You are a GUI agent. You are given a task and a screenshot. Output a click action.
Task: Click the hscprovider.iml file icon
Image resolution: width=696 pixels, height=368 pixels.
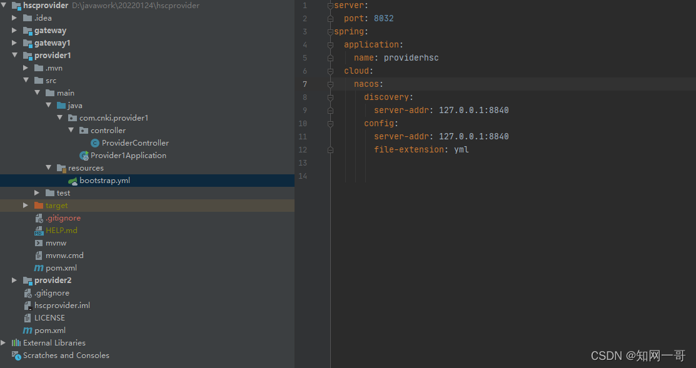tap(28, 306)
